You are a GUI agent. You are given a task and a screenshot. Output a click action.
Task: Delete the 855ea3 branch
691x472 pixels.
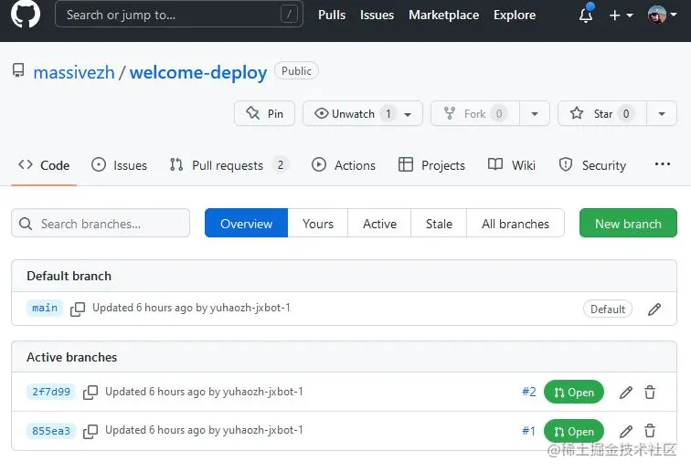coord(650,431)
